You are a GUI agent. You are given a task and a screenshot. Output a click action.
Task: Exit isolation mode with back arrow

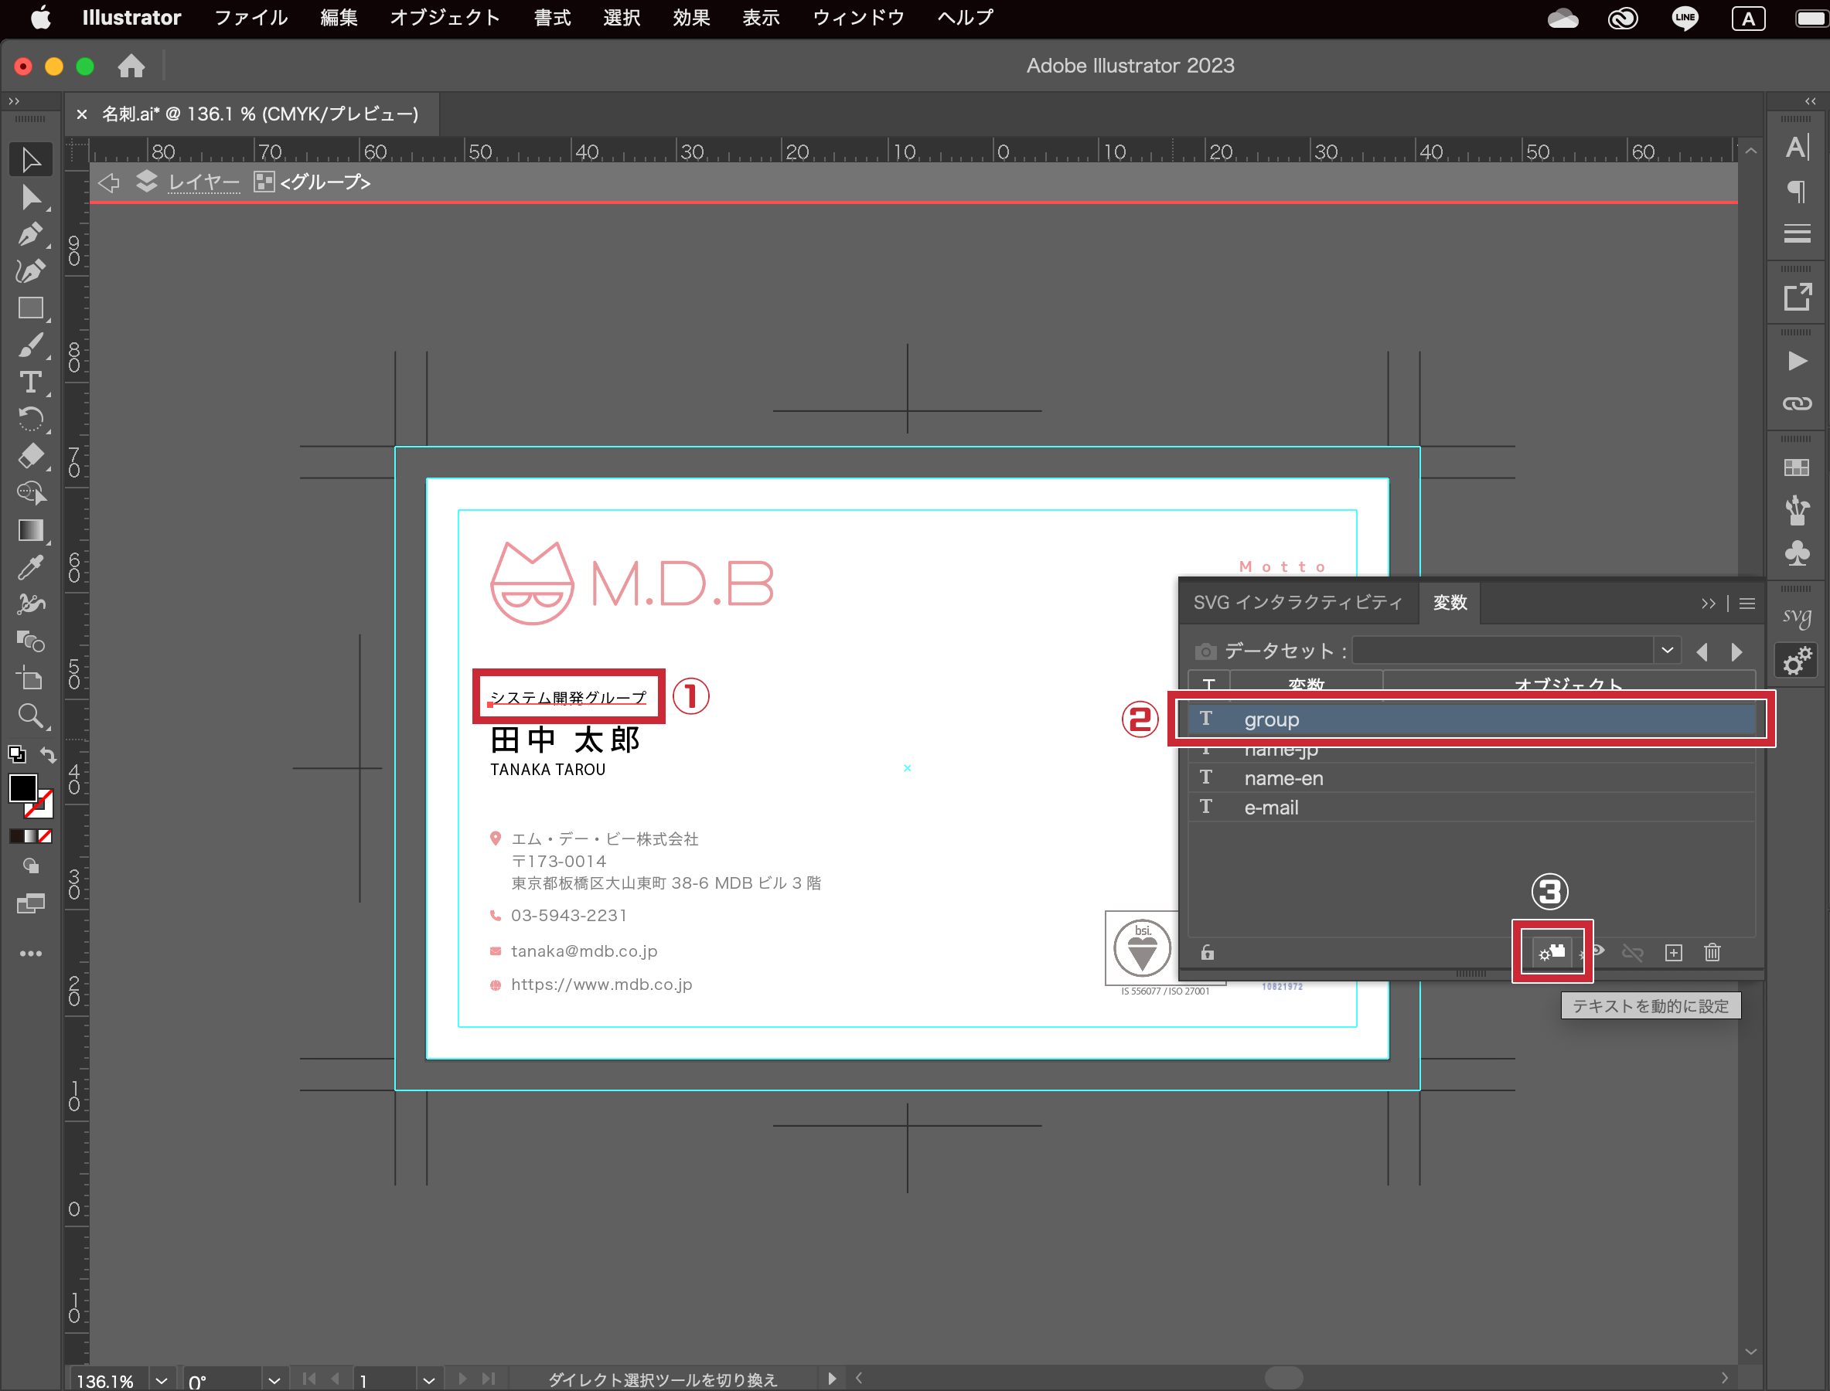[108, 182]
